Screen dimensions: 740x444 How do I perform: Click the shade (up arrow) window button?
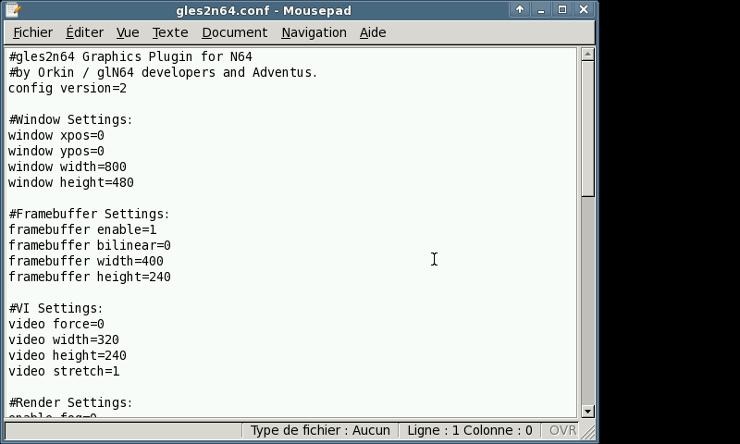[520, 10]
